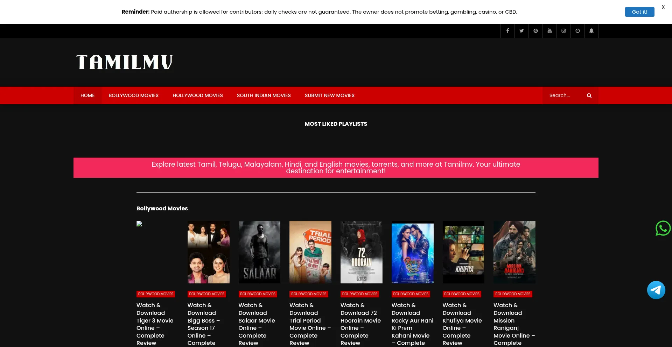Dismiss the reminder with the X
The image size is (672, 347).
click(x=663, y=7)
